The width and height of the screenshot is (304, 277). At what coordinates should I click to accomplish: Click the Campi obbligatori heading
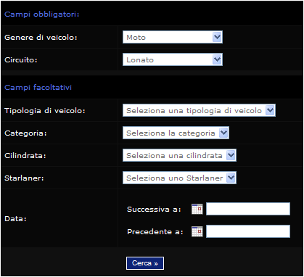pyautogui.click(x=42, y=15)
